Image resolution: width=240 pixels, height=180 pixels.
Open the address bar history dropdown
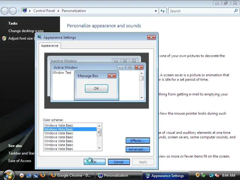(x=156, y=11)
